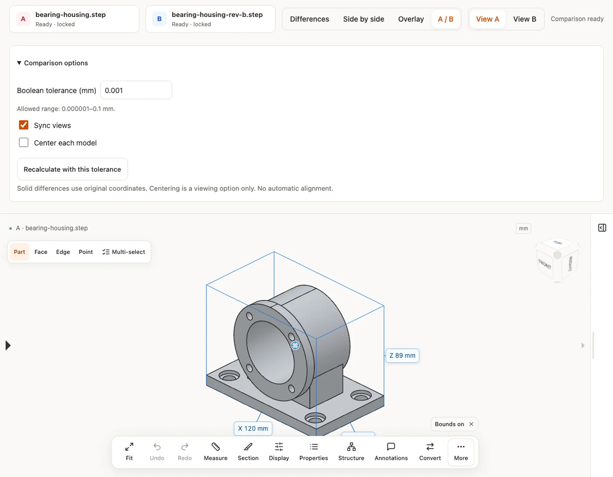This screenshot has width=613, height=477.
Task: Turn on Multi-select mode
Action: tap(124, 252)
